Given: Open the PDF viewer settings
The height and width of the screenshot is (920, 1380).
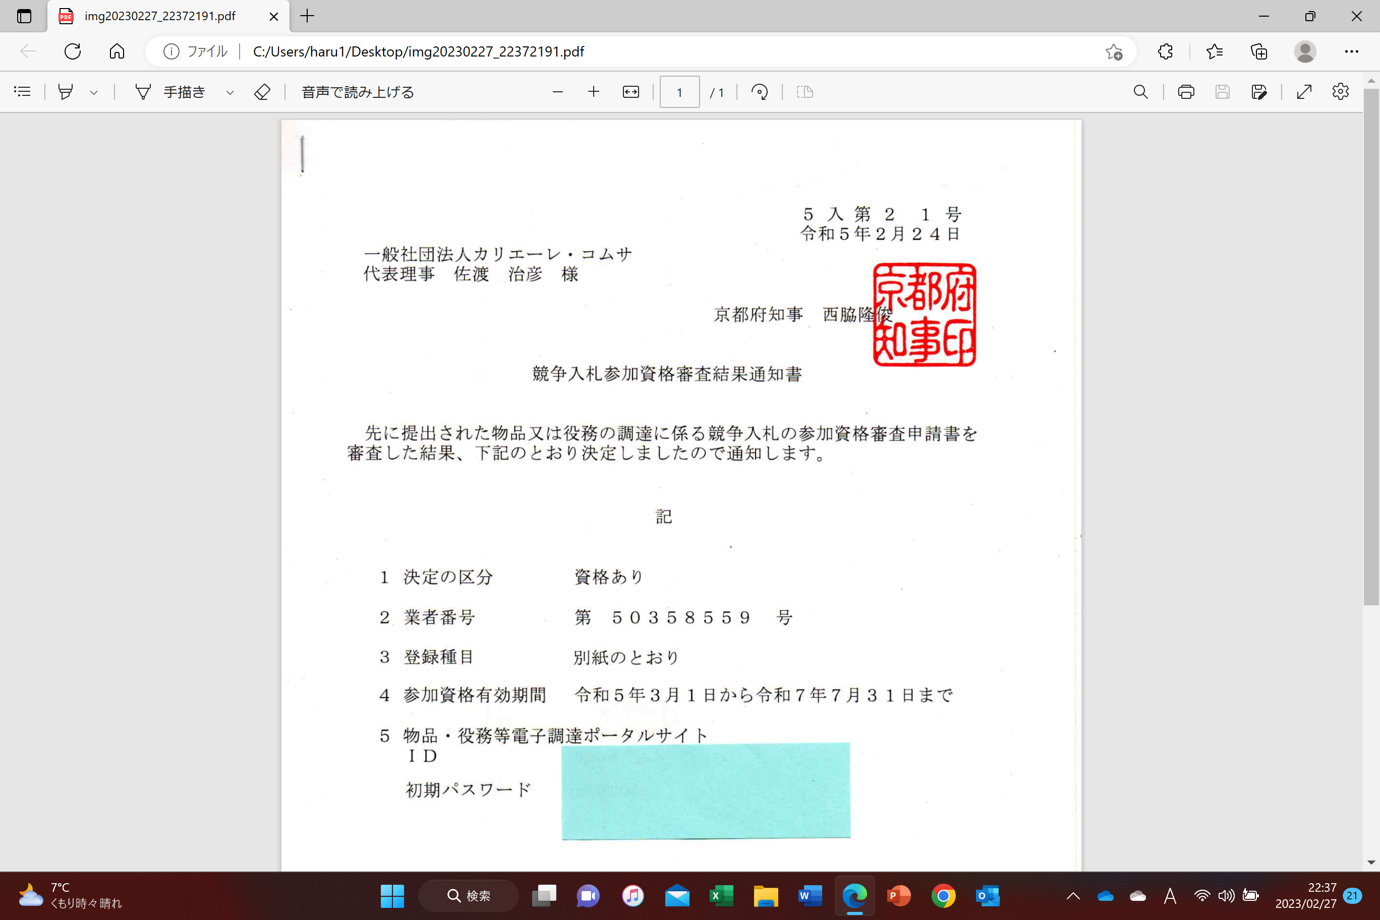Looking at the screenshot, I should tap(1341, 91).
